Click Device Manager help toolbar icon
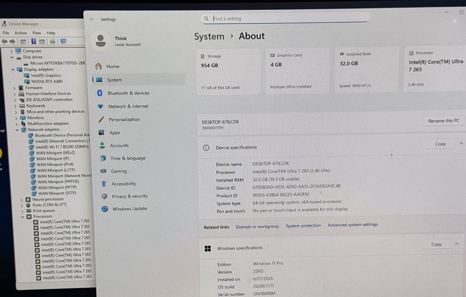Image resolution: width=466 pixels, height=297 pixels. [34, 41]
